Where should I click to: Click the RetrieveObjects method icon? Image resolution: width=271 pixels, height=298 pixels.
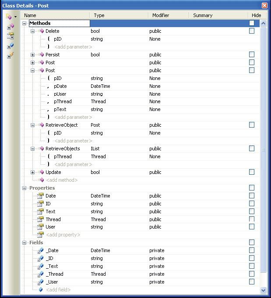[x=42, y=149]
